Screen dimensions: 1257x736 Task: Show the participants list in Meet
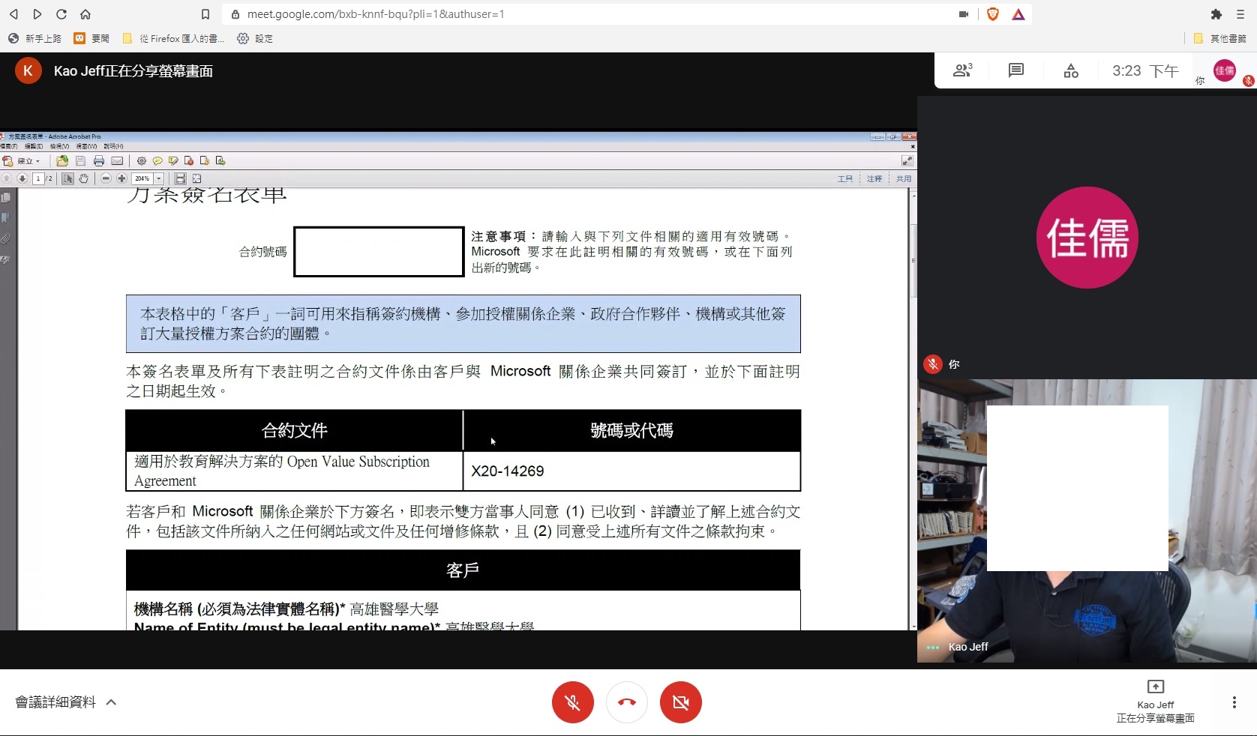[x=962, y=70]
